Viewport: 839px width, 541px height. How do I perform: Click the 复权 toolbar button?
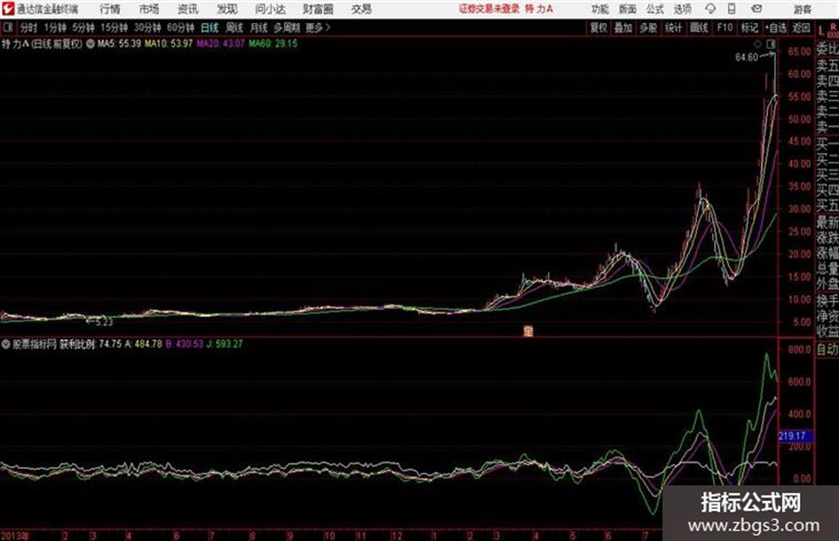coord(598,28)
